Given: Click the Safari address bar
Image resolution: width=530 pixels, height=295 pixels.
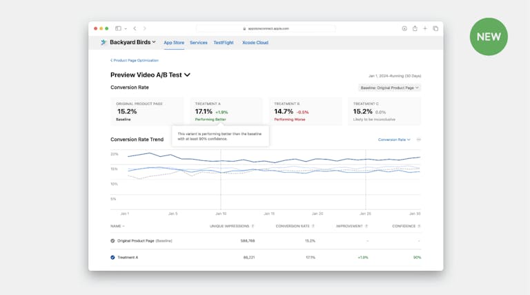Looking at the screenshot, I should 266,28.
